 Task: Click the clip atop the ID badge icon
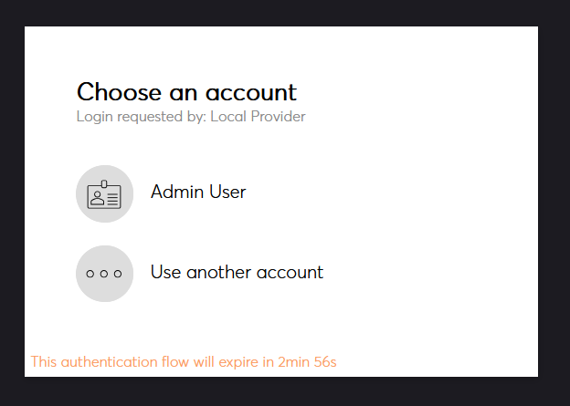[x=104, y=184]
